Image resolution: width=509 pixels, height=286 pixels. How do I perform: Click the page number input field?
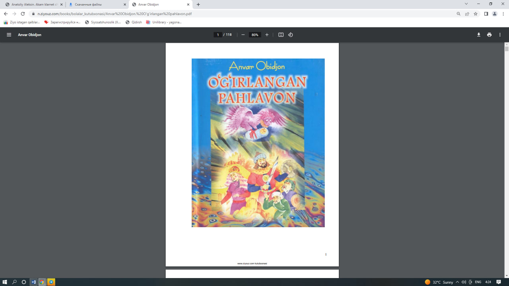218,35
